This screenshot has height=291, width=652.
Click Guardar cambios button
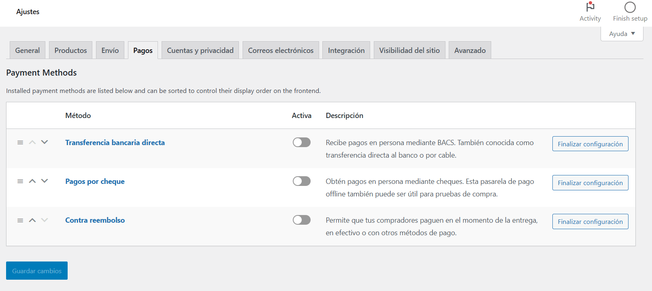(37, 271)
